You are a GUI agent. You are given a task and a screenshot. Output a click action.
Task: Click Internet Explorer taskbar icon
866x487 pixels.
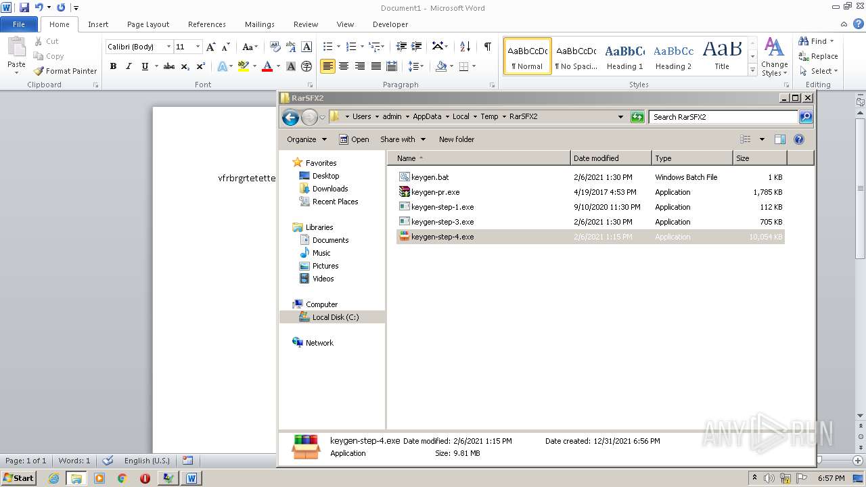(54, 478)
